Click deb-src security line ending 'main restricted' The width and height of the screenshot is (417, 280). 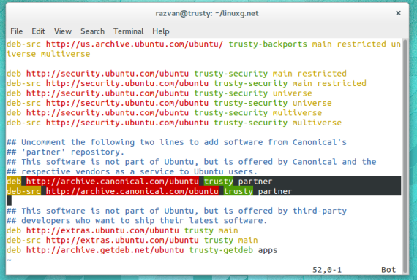[x=186, y=83]
